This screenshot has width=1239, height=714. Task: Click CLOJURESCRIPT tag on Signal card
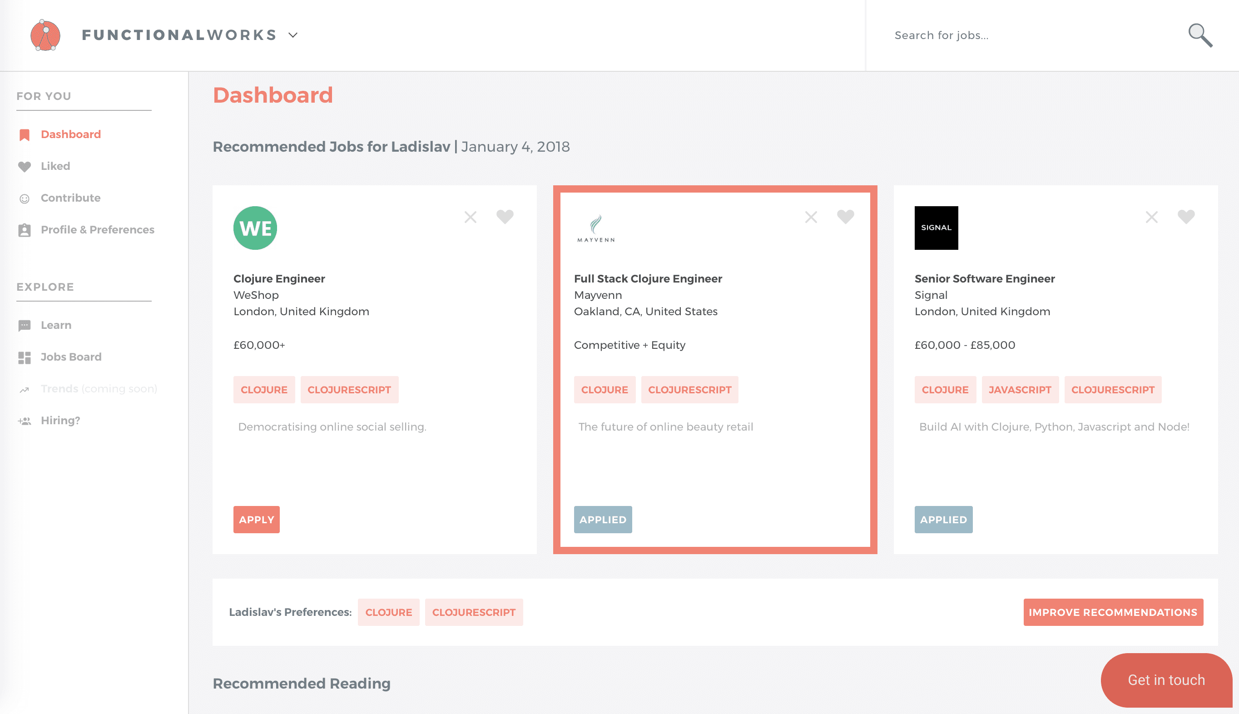1112,390
